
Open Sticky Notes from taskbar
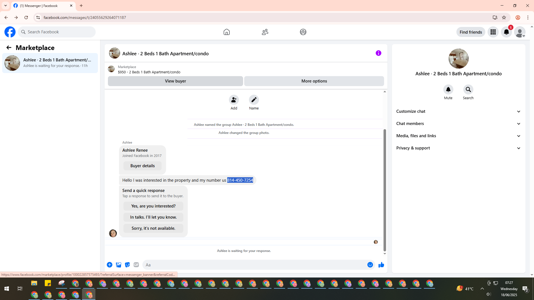pos(48,283)
